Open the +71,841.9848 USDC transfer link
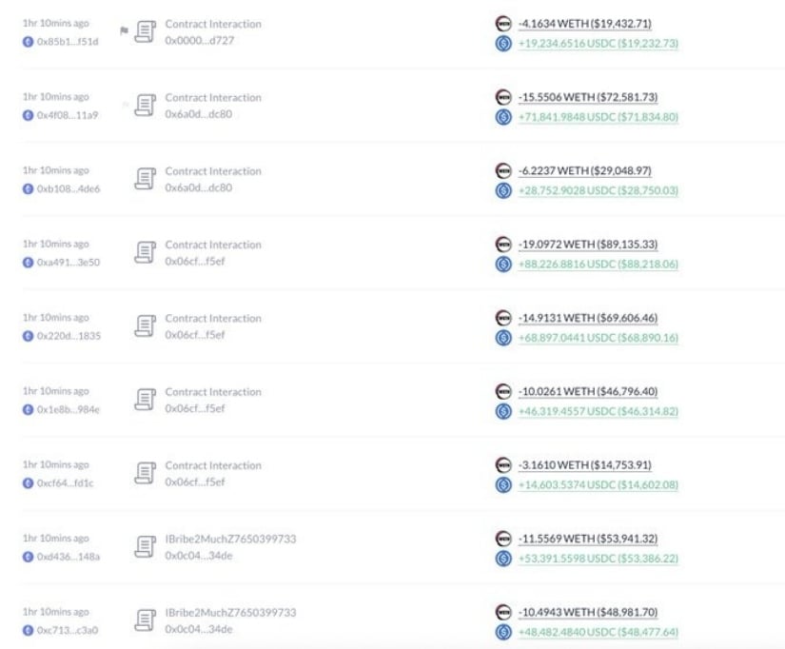The width and height of the screenshot is (785, 649). [x=599, y=117]
